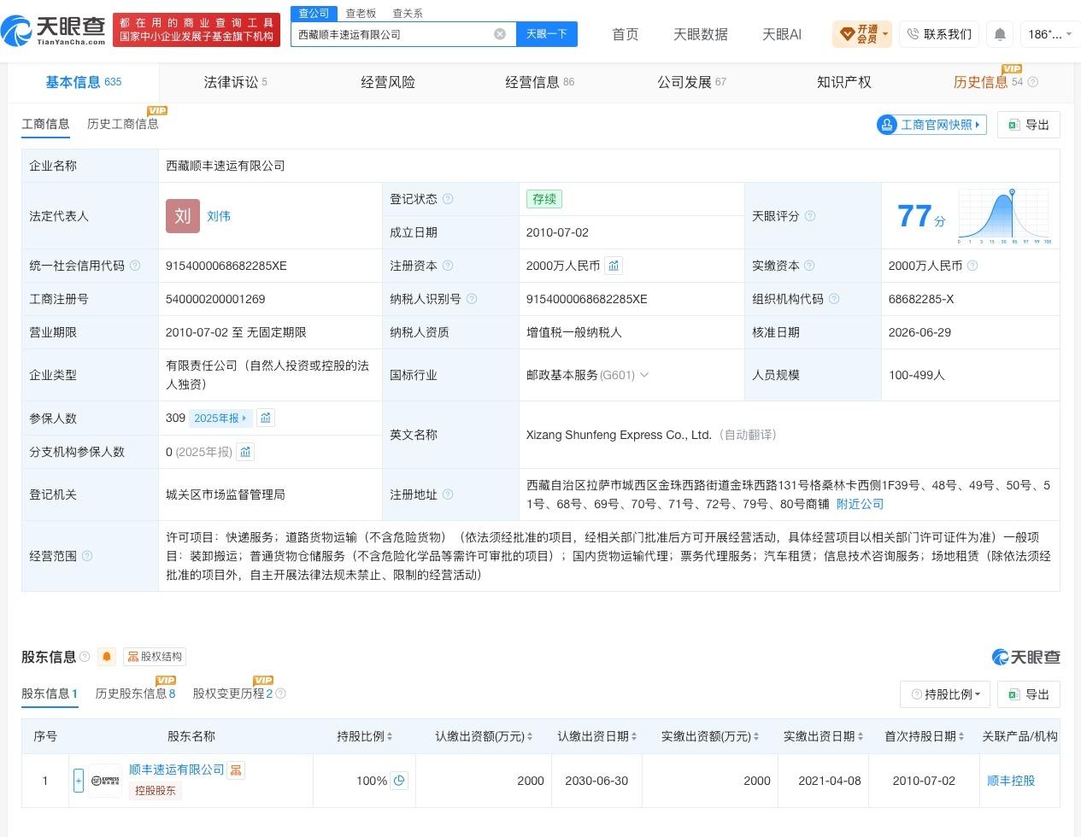
Task: Switch to the 经营信息 tab
Action: [x=539, y=82]
